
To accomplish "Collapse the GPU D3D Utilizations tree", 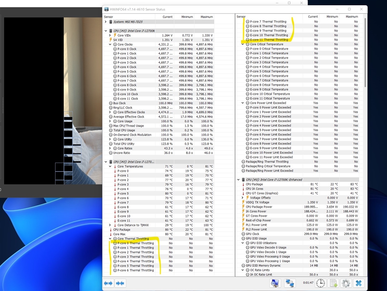I will (x=243, y=243).
